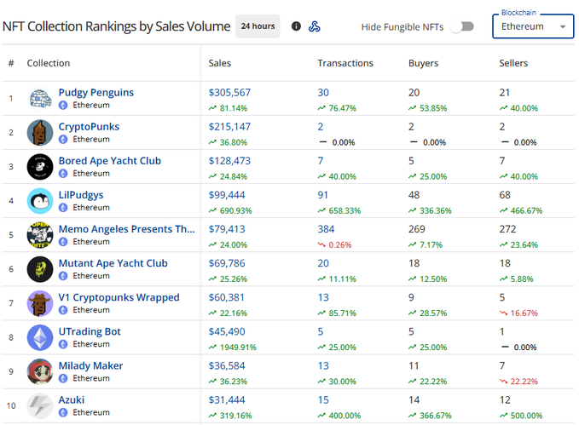Click Ethereum chain icon under Mutant Ape Yacht Club
579x425 pixels.
point(63,276)
